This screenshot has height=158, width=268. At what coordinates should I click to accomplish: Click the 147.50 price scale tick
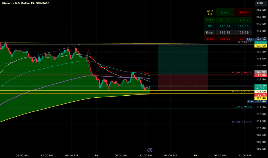(261, 24)
